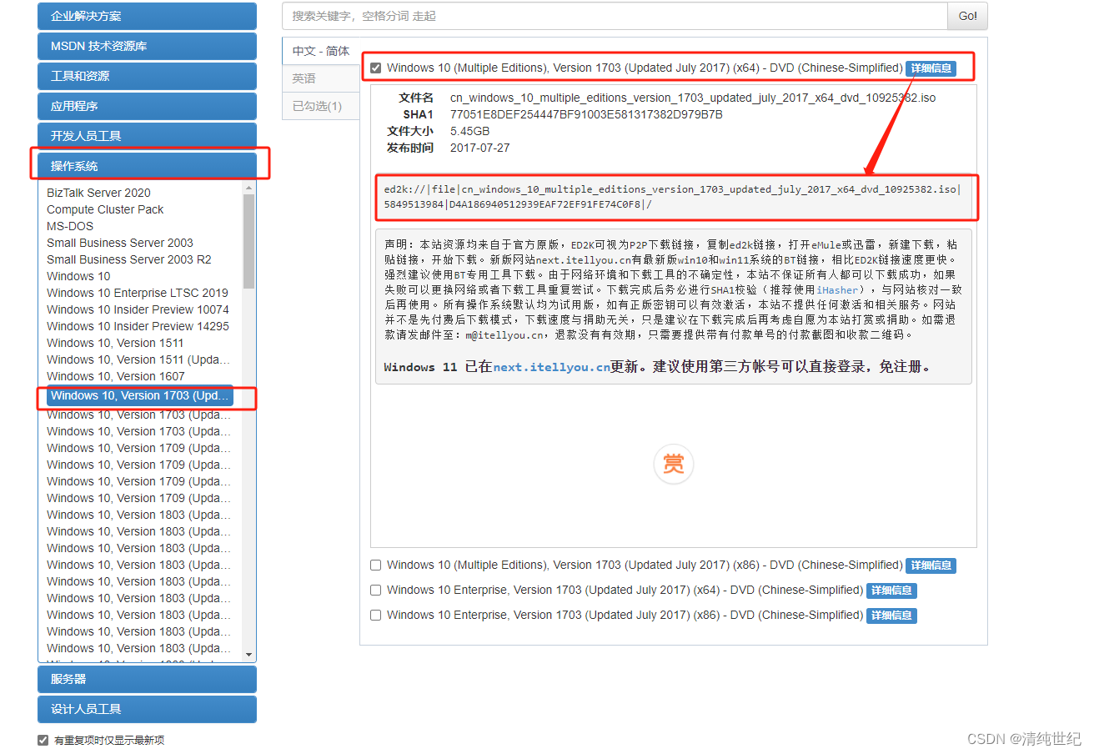
Task: Check the Windows 10 Multiple Editions x86 checkbox
Action: tap(376, 565)
